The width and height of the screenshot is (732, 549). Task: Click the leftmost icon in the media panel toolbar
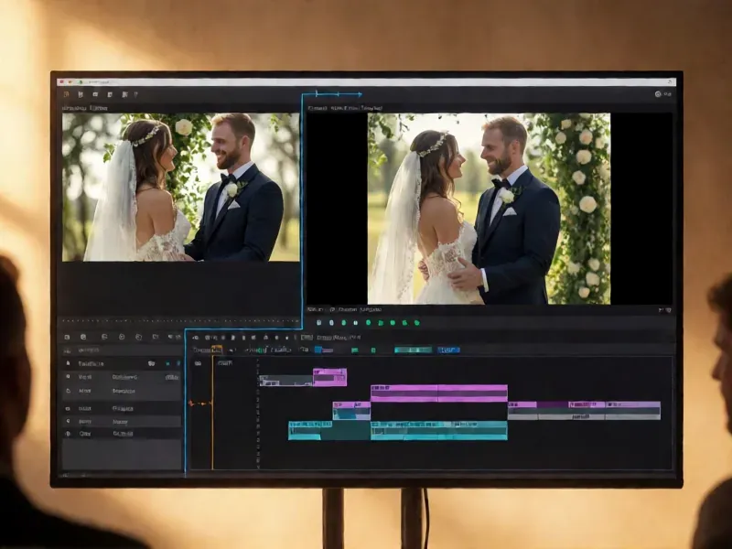[x=67, y=337]
